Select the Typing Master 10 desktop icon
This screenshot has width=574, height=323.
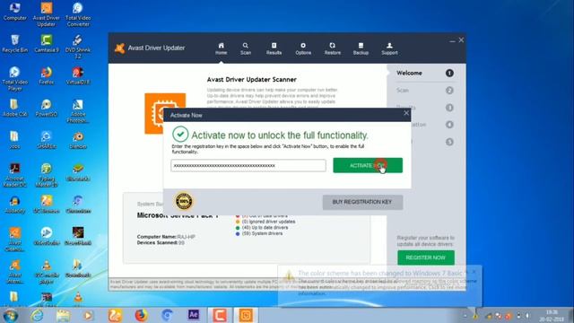pos(46,176)
